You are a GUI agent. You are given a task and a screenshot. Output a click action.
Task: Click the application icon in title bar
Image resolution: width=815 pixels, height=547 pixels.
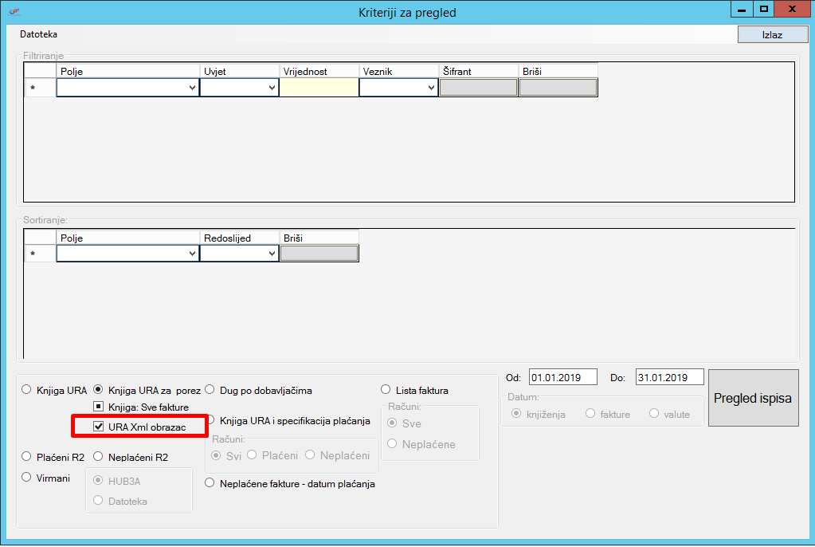click(x=13, y=12)
